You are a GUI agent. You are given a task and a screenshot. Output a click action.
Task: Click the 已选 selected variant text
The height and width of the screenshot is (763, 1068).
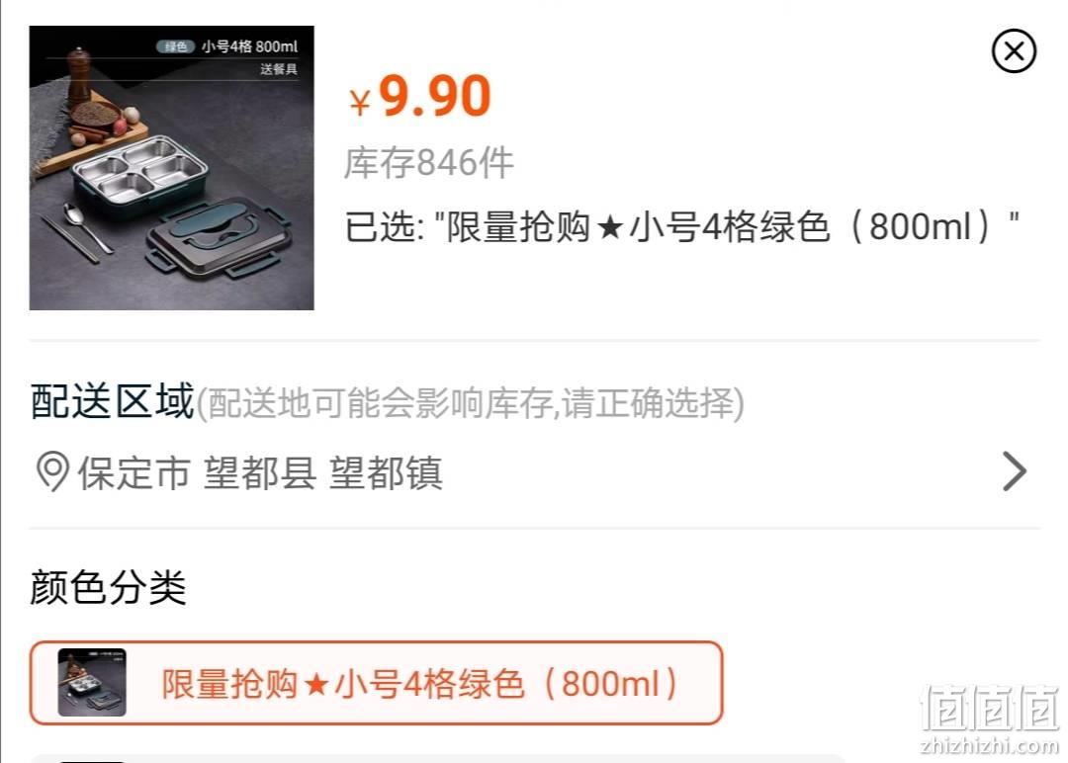coord(681,227)
